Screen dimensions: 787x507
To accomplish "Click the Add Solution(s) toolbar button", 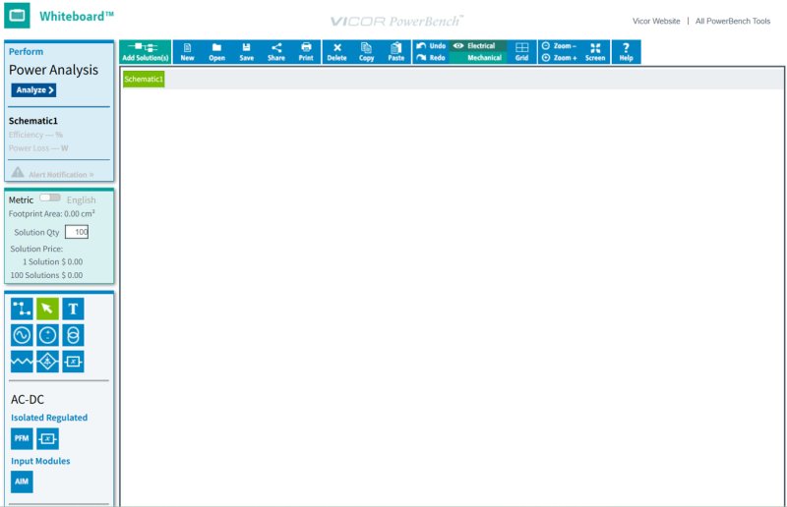I will pos(145,52).
